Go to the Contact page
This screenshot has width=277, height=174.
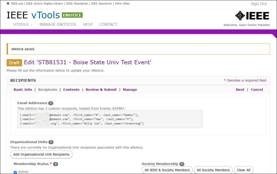(x=108, y=25)
